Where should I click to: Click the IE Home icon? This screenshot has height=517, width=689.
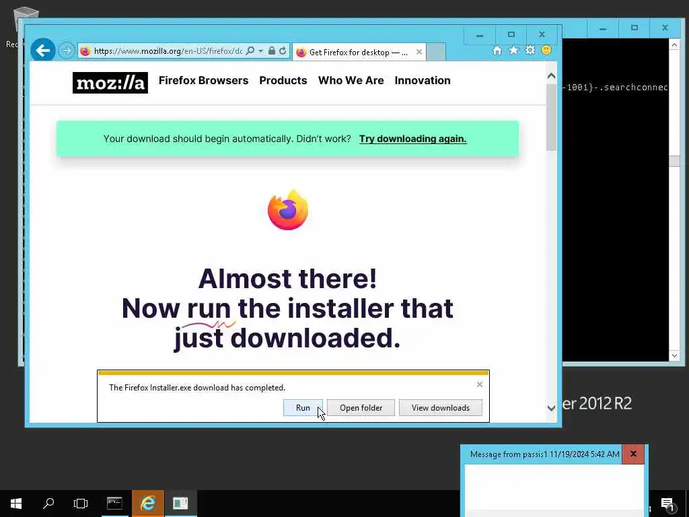[x=497, y=50]
